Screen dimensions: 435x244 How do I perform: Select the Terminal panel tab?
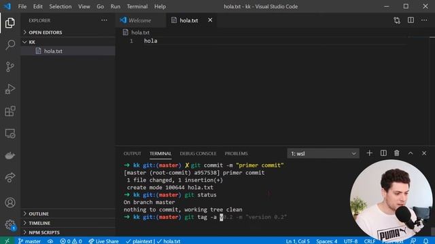[x=160, y=154]
